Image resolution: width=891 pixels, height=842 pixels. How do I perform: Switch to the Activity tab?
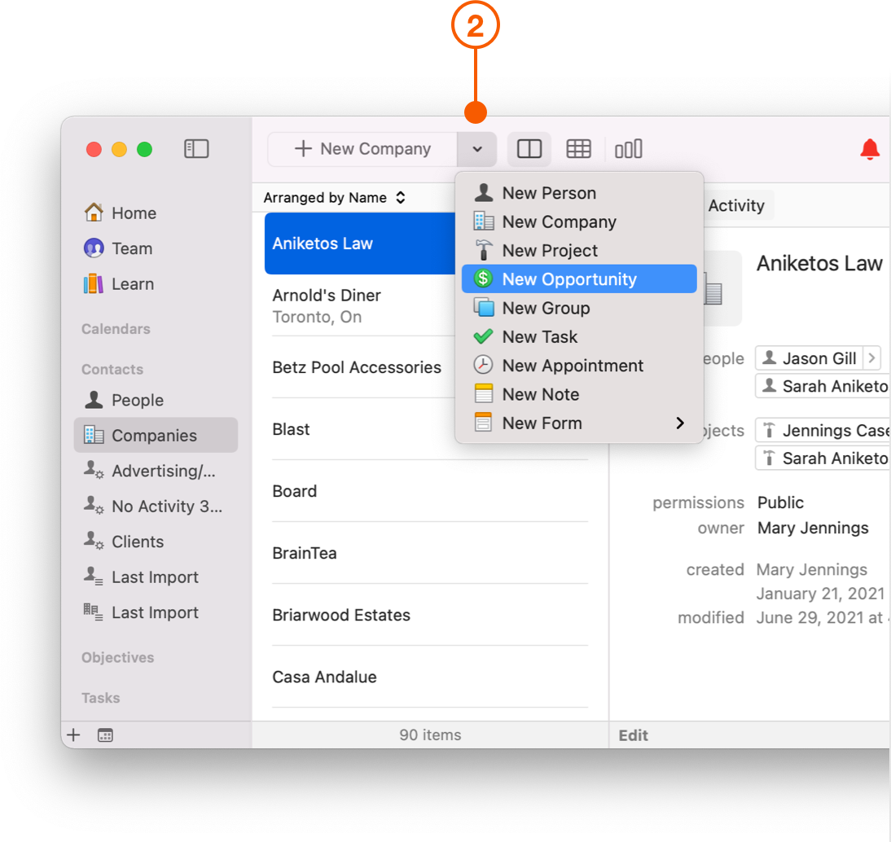[x=737, y=206]
